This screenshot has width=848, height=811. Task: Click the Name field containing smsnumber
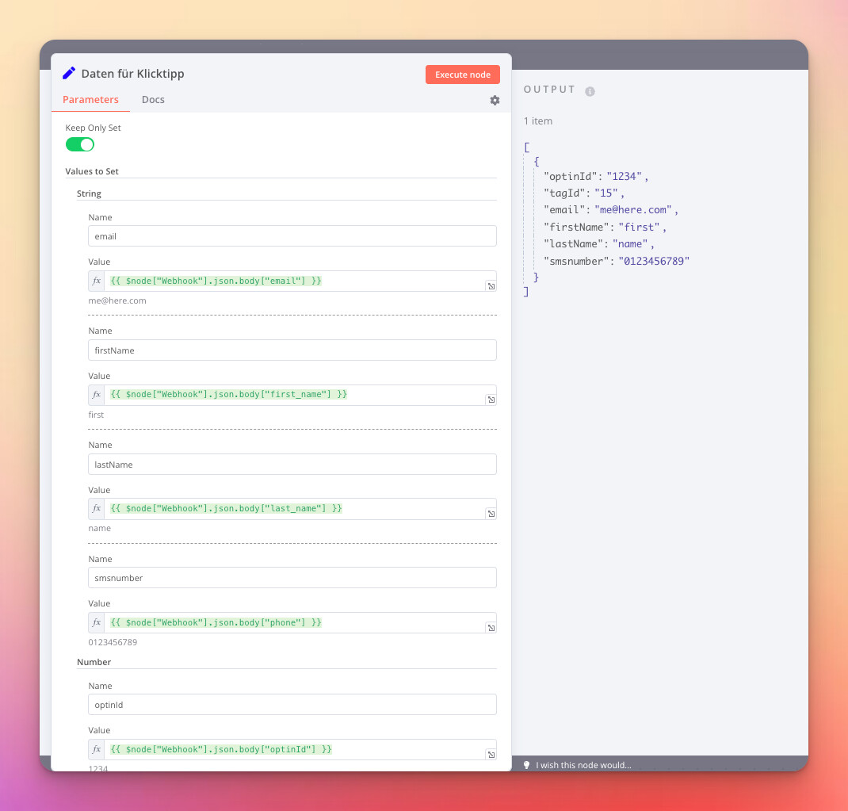tap(292, 578)
